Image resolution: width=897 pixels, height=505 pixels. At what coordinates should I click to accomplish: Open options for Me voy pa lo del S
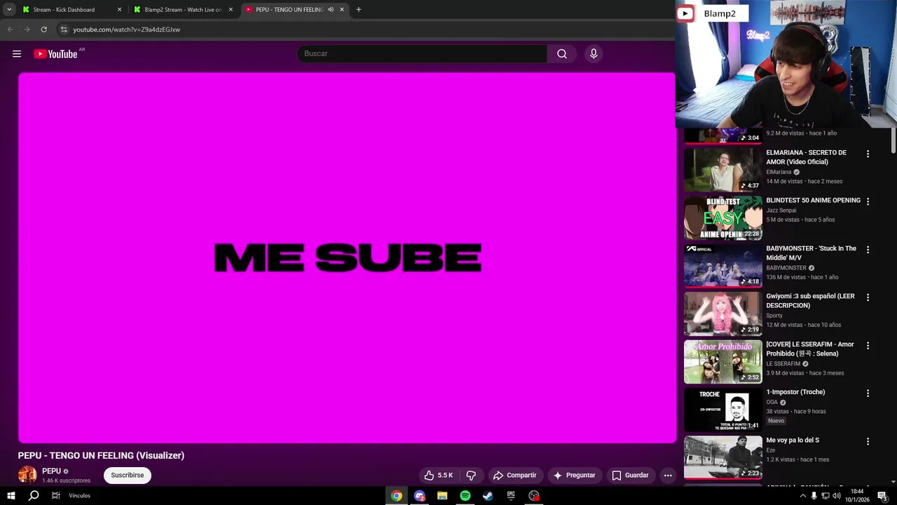click(x=868, y=441)
